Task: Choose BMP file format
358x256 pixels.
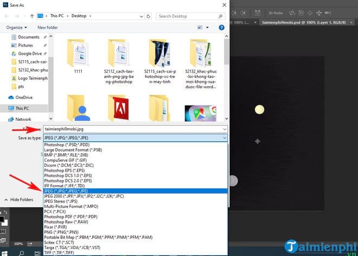Action: tap(136, 155)
